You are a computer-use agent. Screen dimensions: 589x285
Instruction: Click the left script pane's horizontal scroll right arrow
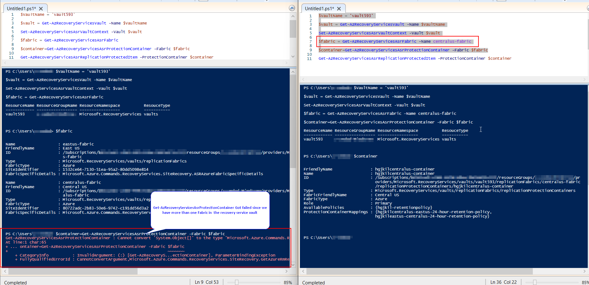point(287,63)
